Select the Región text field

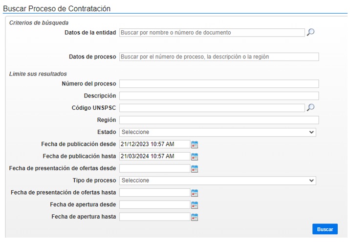click(219, 120)
